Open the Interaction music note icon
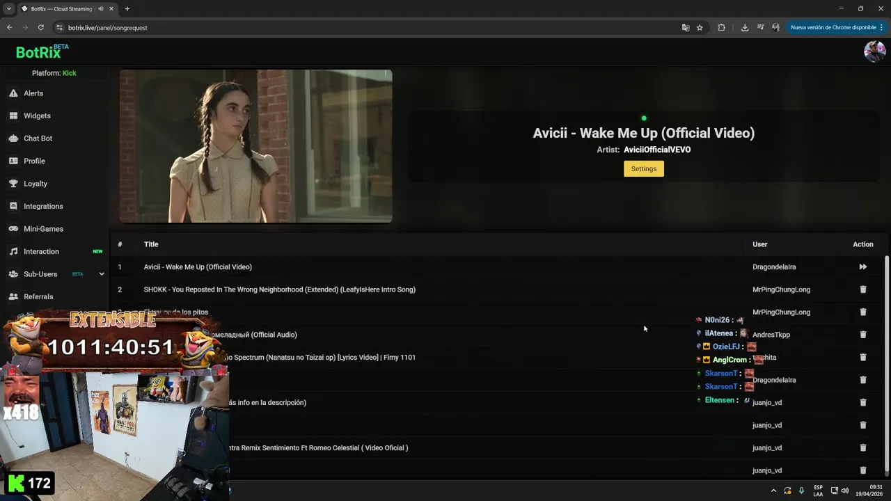Screen dimensions: 891x501 coord(13,251)
